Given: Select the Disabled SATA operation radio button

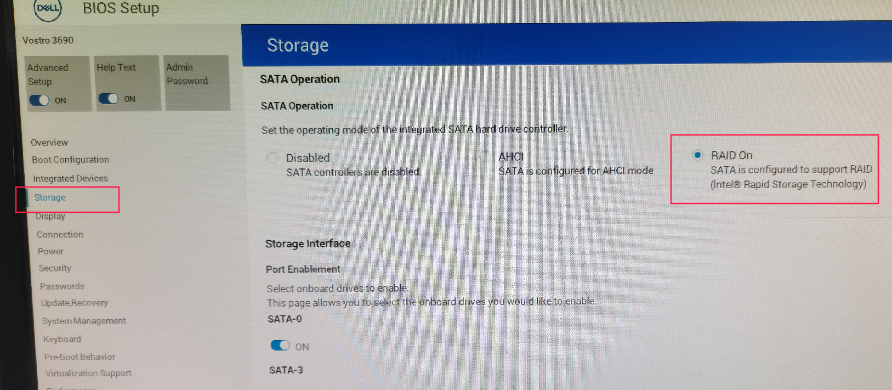Looking at the screenshot, I should click(x=272, y=158).
